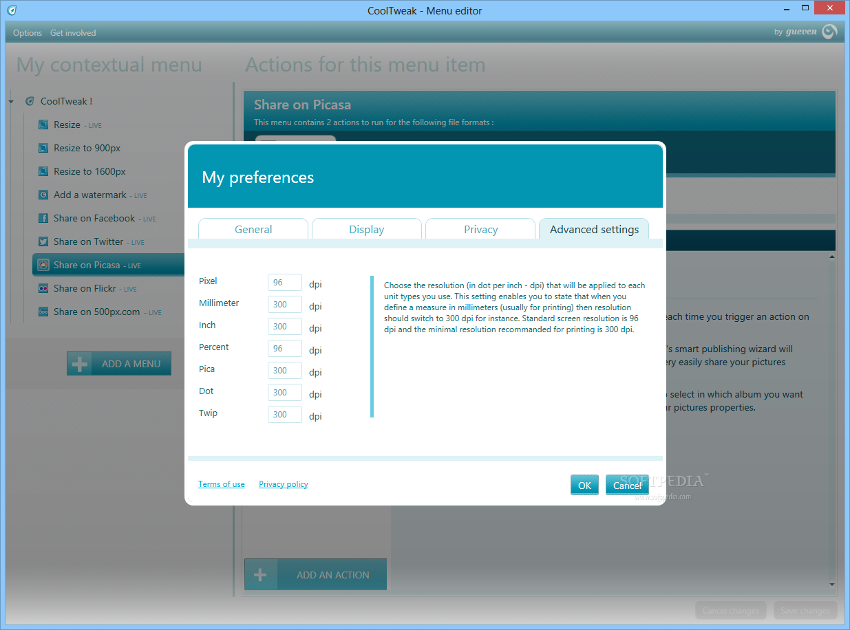The width and height of the screenshot is (850, 630).
Task: Select Resize menu item text
Action: tap(67, 124)
